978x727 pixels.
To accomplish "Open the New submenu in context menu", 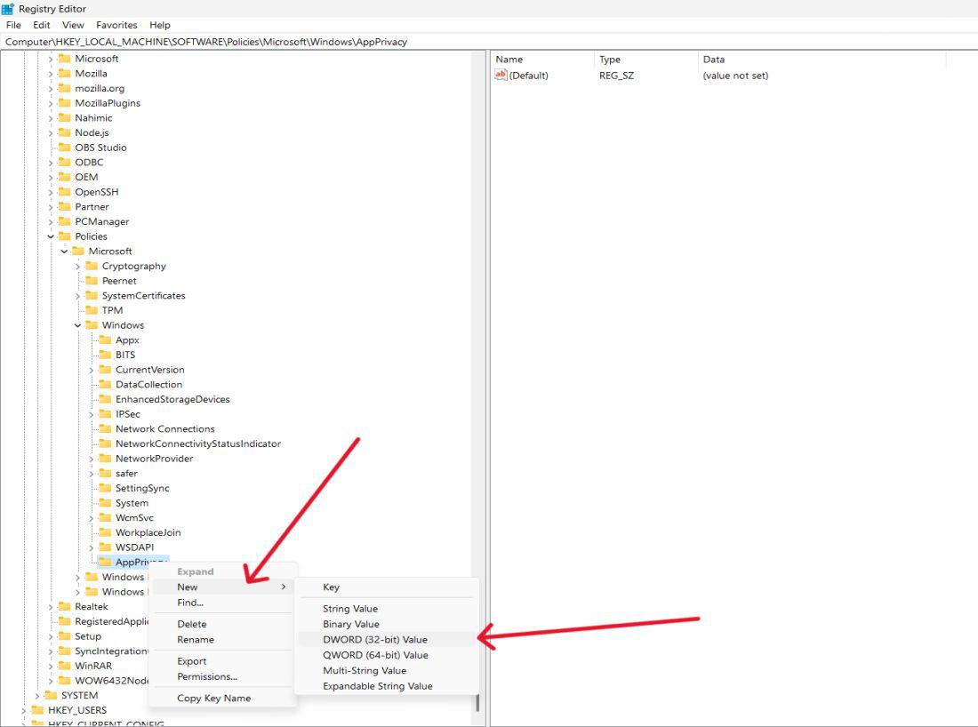I will tap(222, 587).
